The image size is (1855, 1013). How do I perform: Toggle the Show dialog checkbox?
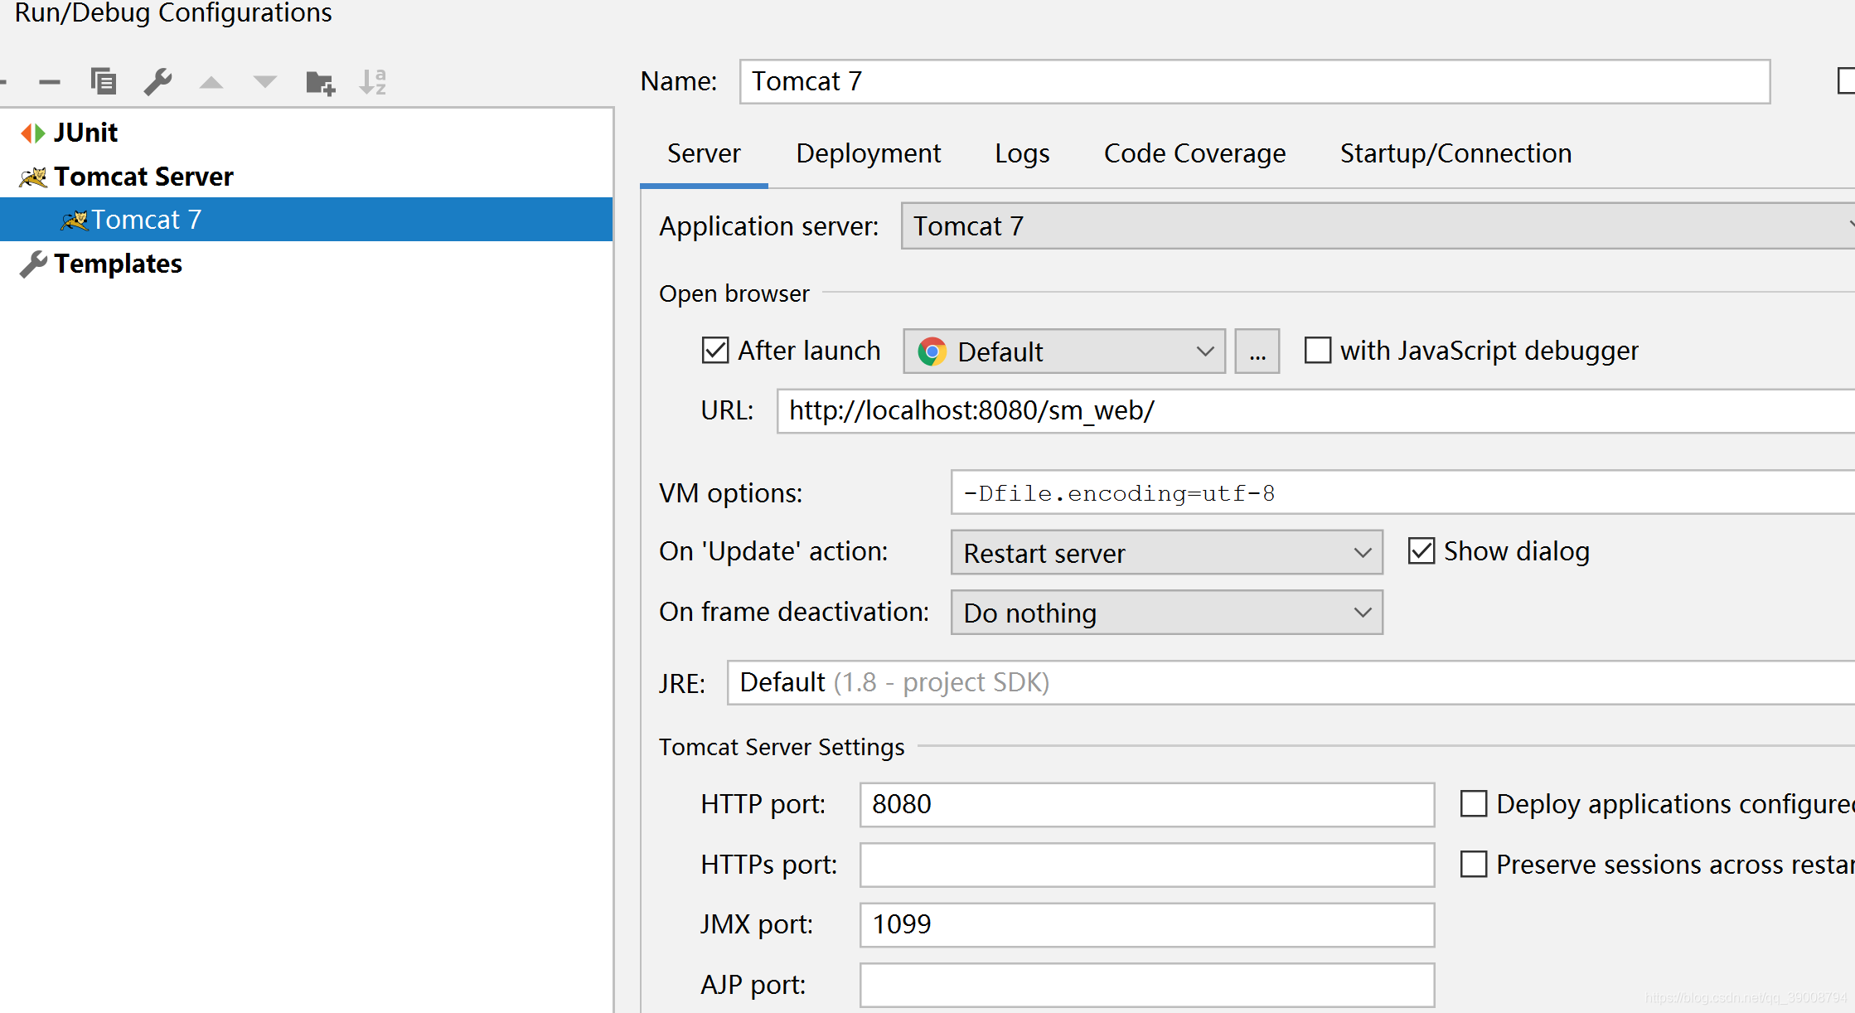[1422, 551]
